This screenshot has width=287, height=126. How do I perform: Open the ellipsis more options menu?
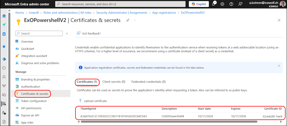click(x=135, y=20)
